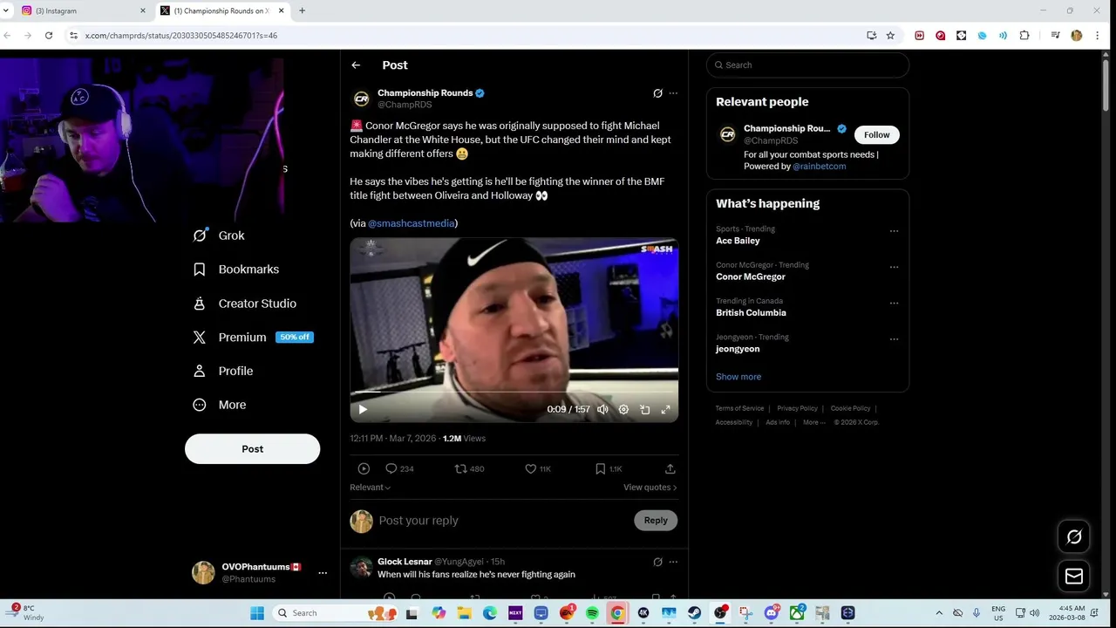Seek along the video progress bar
This screenshot has width=1116, height=628.
point(514,392)
